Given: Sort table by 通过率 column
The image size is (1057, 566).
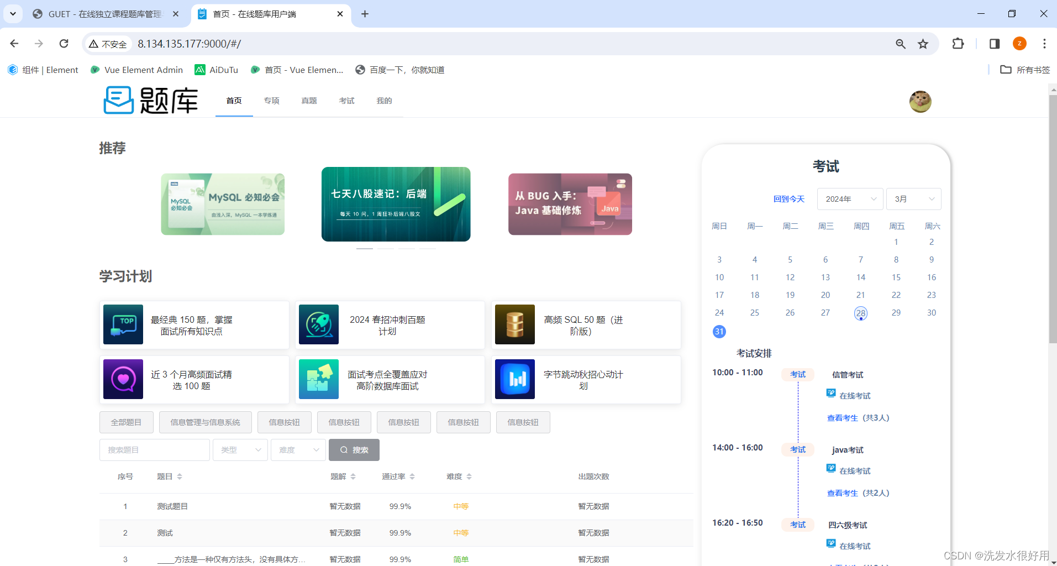Looking at the screenshot, I should 412,476.
